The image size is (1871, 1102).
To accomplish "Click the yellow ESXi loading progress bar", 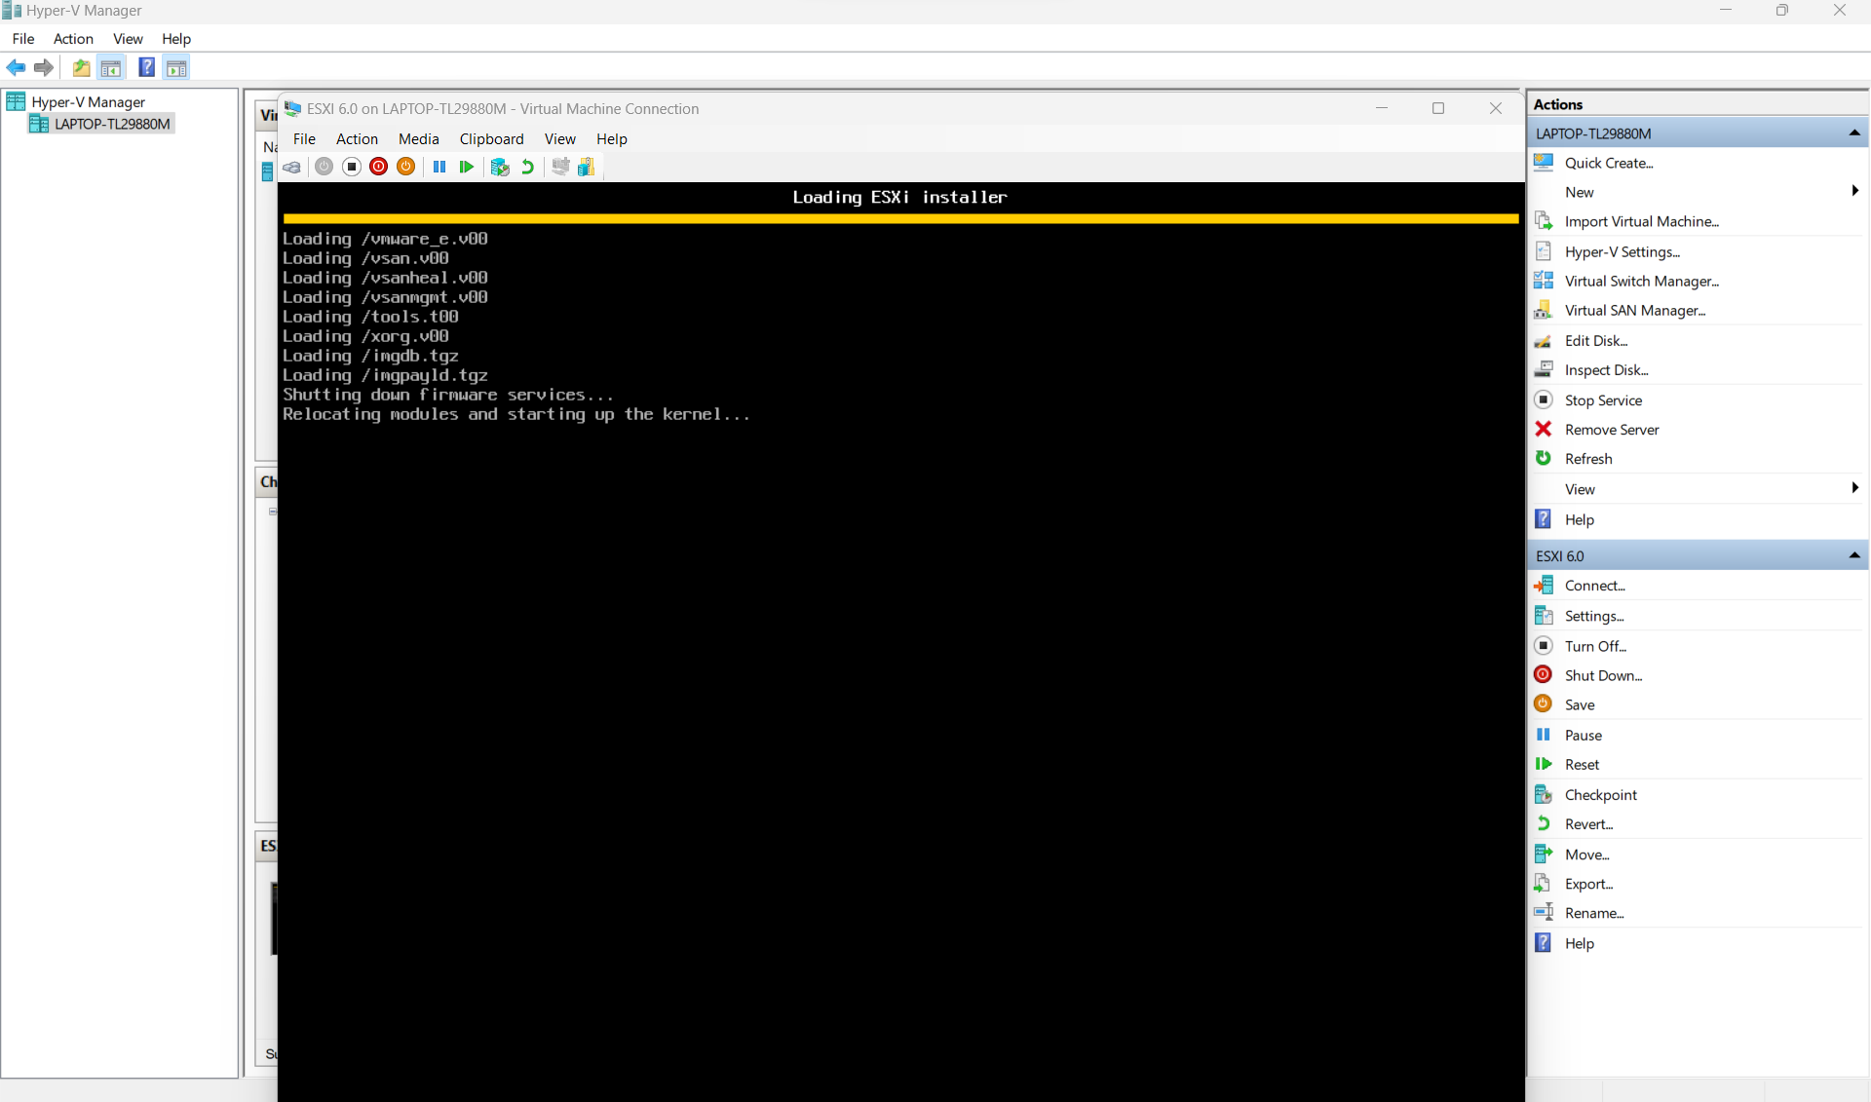I will click(x=901, y=219).
